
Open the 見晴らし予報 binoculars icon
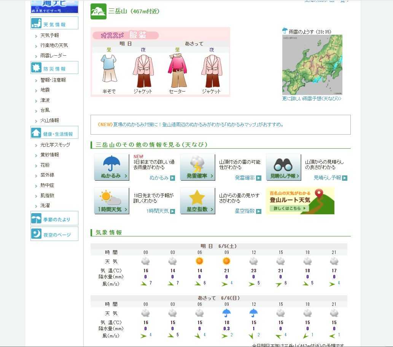pyautogui.click(x=283, y=167)
